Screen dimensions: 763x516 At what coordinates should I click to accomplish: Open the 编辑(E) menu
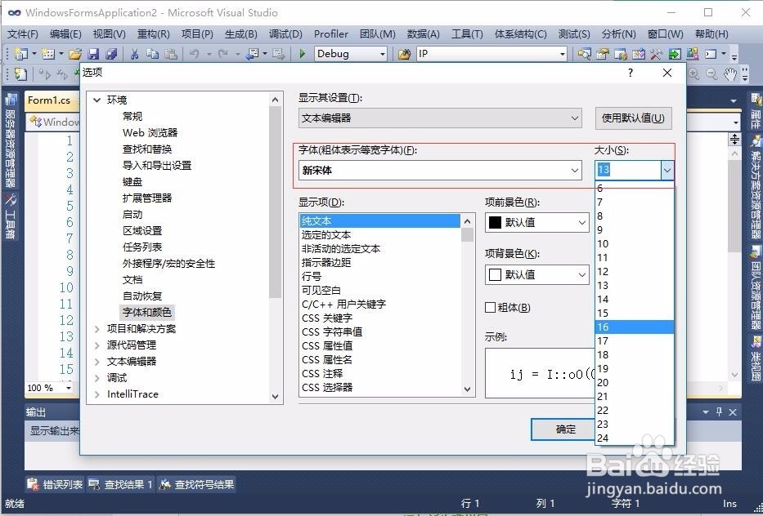coord(65,34)
